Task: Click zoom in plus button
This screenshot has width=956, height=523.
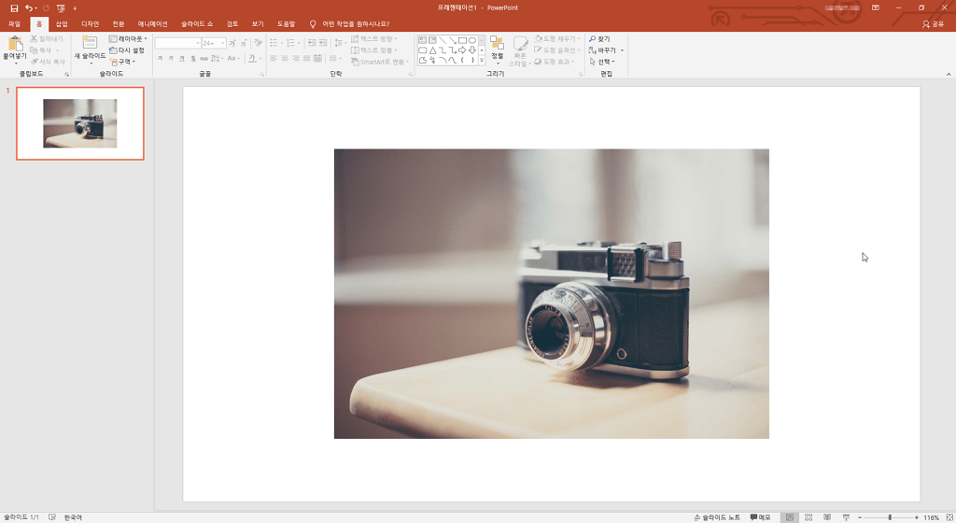Action: pyautogui.click(x=917, y=517)
